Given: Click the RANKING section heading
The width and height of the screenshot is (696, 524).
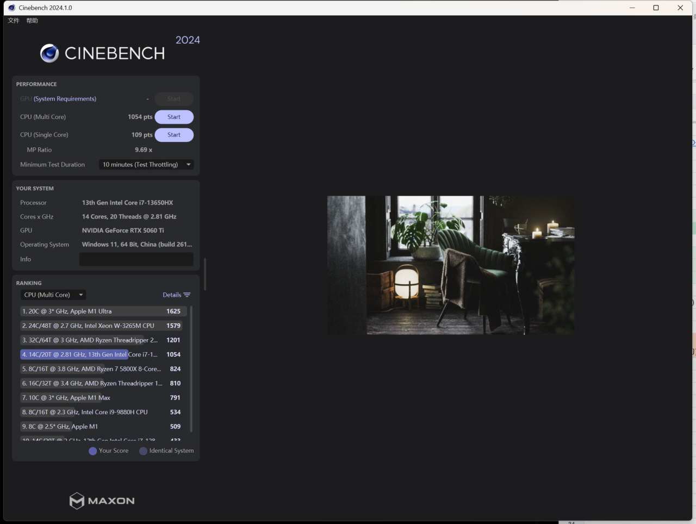Looking at the screenshot, I should (x=29, y=283).
